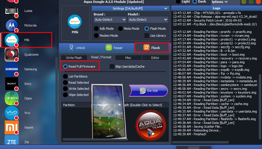This screenshot has width=262, height=149.
Task: Open the Sony brand icon
Action: click(x=12, y=84)
